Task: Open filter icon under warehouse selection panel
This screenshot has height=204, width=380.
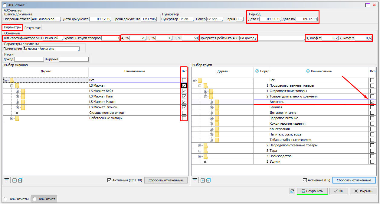Action: [7, 180]
